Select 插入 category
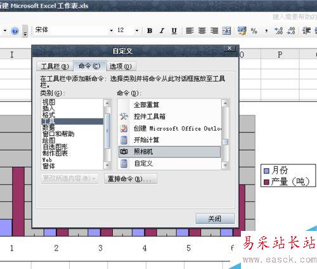Viewport: 317px width, 269px height. [x=72, y=108]
